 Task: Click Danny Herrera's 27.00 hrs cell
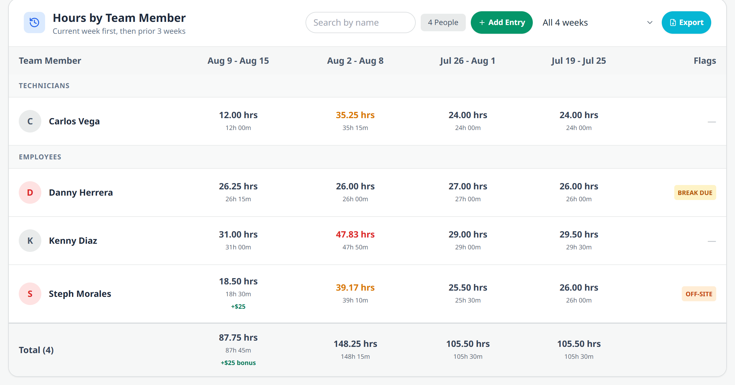pyautogui.click(x=468, y=186)
